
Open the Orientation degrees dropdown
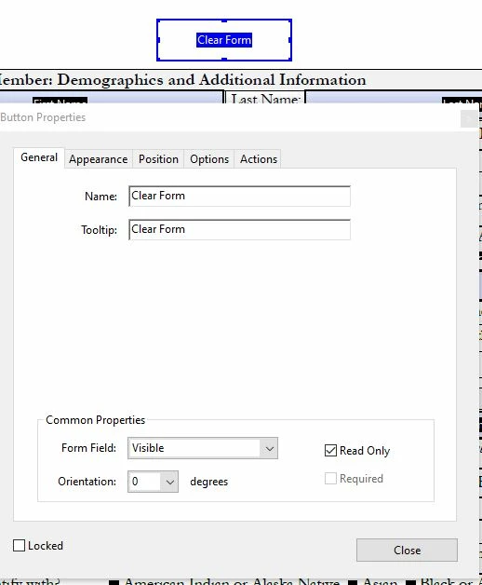coord(153,482)
